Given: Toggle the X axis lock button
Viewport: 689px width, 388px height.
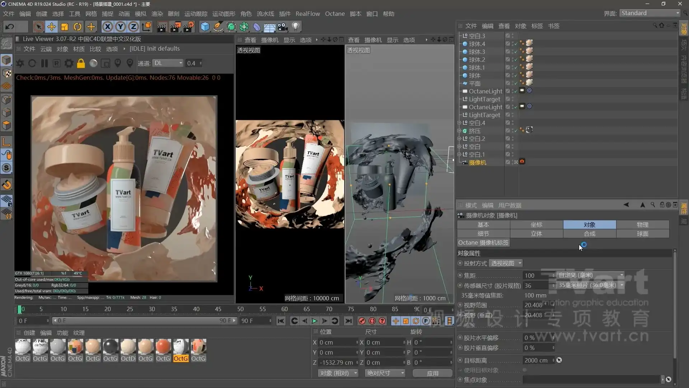Looking at the screenshot, I should [107, 27].
